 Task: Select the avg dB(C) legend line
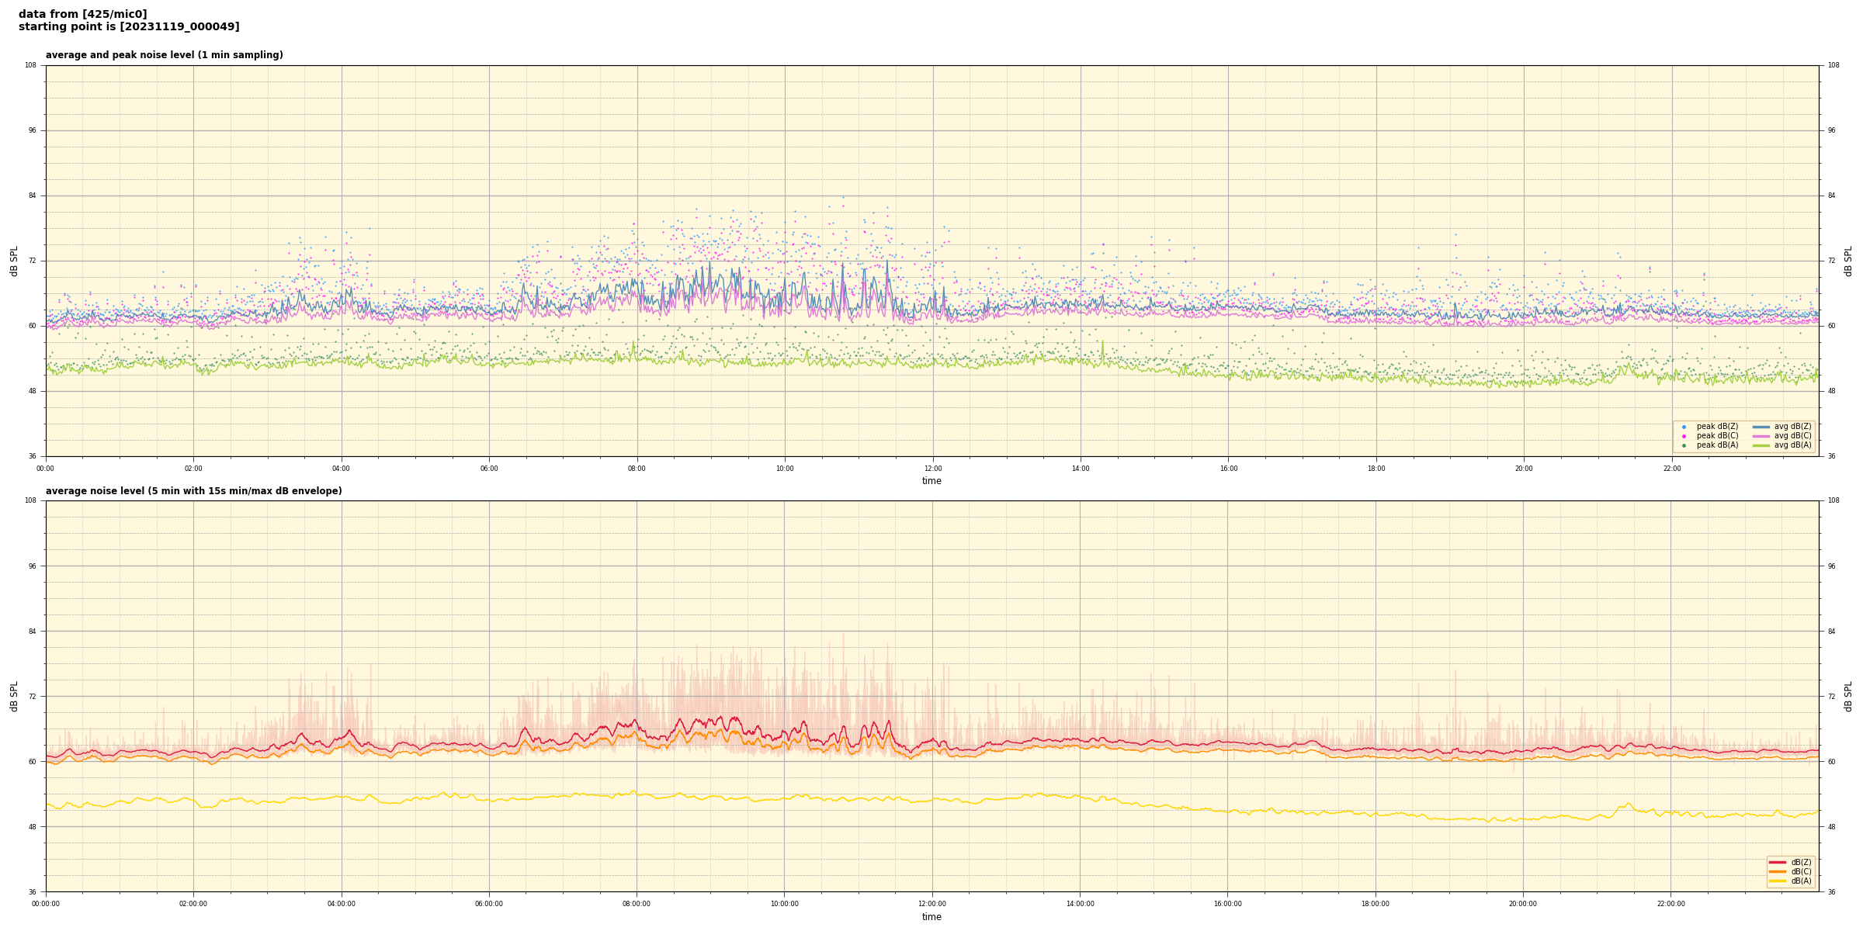(1761, 436)
